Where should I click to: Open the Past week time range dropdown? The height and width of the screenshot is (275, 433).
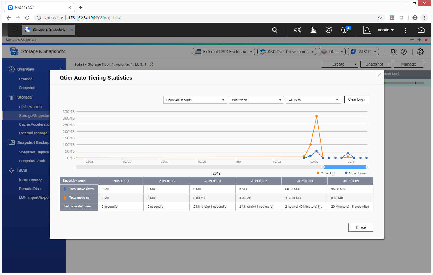256,100
